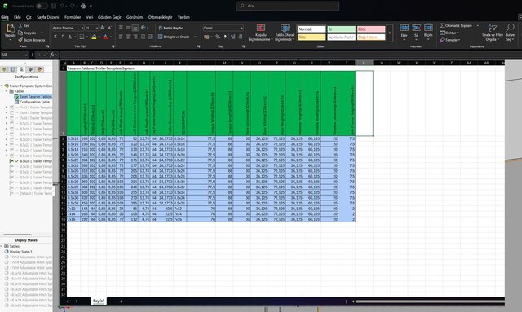Image resolution: width=522 pixels, height=312 pixels.
Task: Click the Ara search box
Action: (288, 6)
